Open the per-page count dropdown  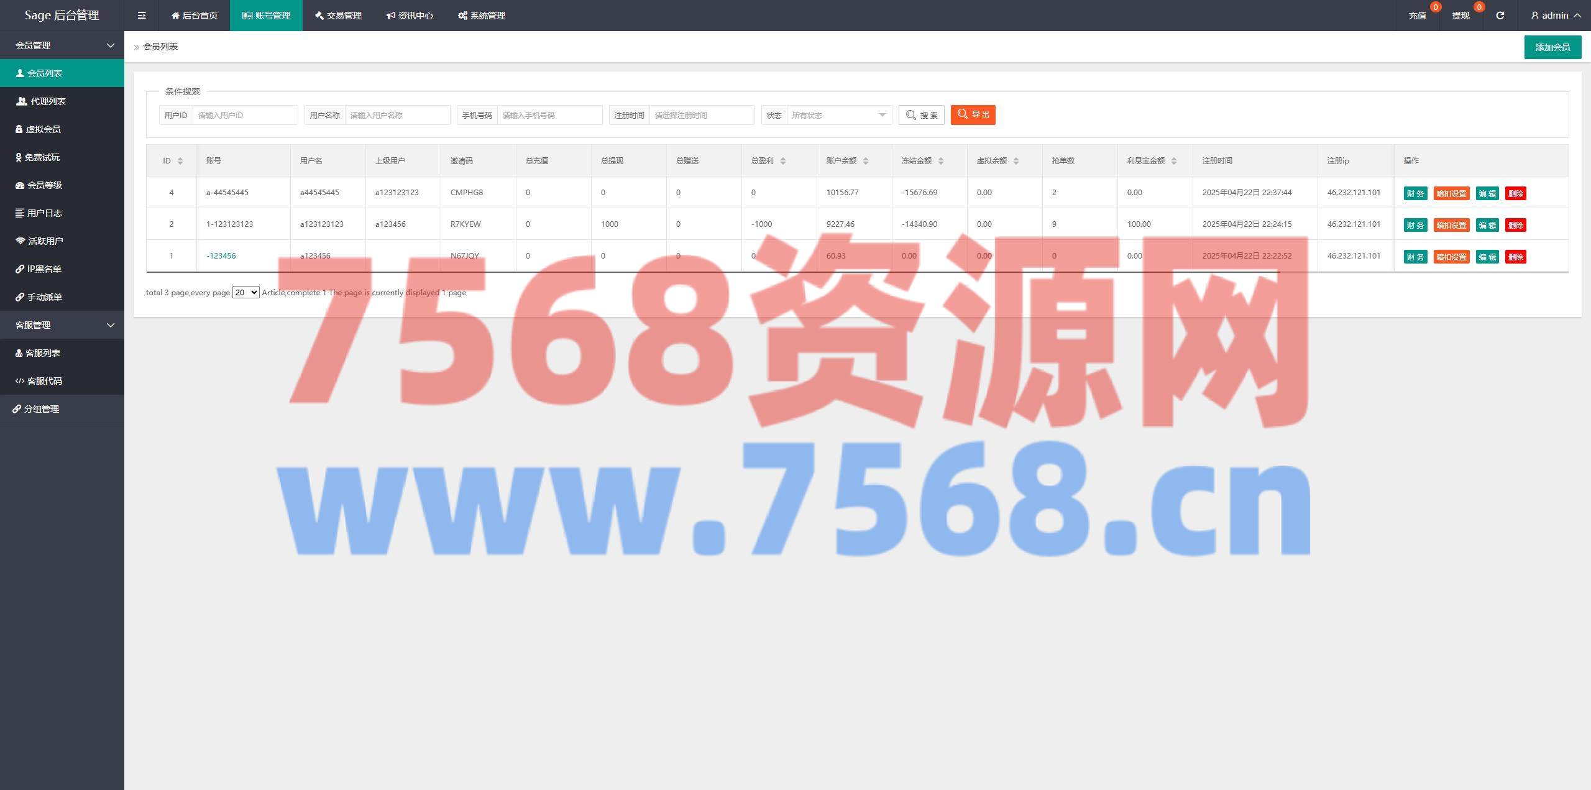245,292
